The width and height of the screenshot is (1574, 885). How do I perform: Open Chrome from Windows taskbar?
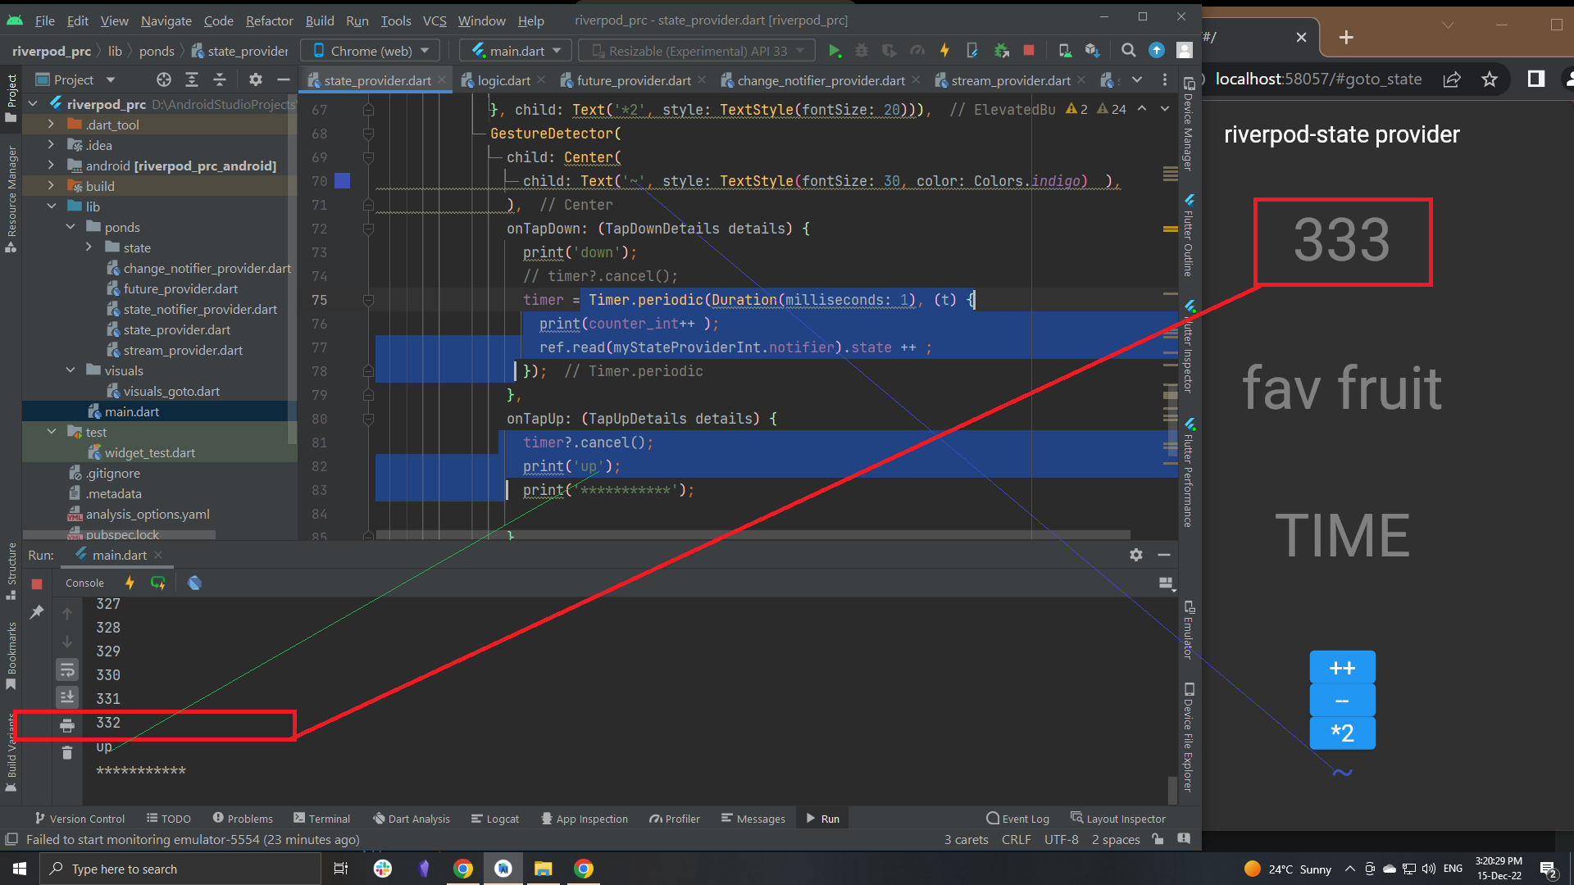coord(463,869)
